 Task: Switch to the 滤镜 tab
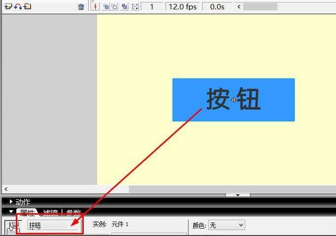click(51, 212)
